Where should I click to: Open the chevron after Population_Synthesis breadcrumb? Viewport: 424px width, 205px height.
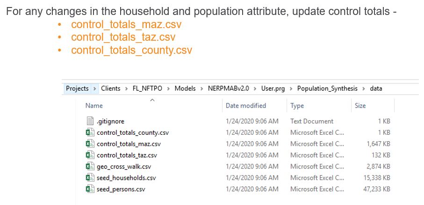click(364, 88)
